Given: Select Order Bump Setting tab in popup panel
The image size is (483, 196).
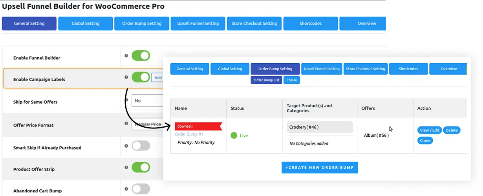Looking at the screenshot, I should point(275,69).
